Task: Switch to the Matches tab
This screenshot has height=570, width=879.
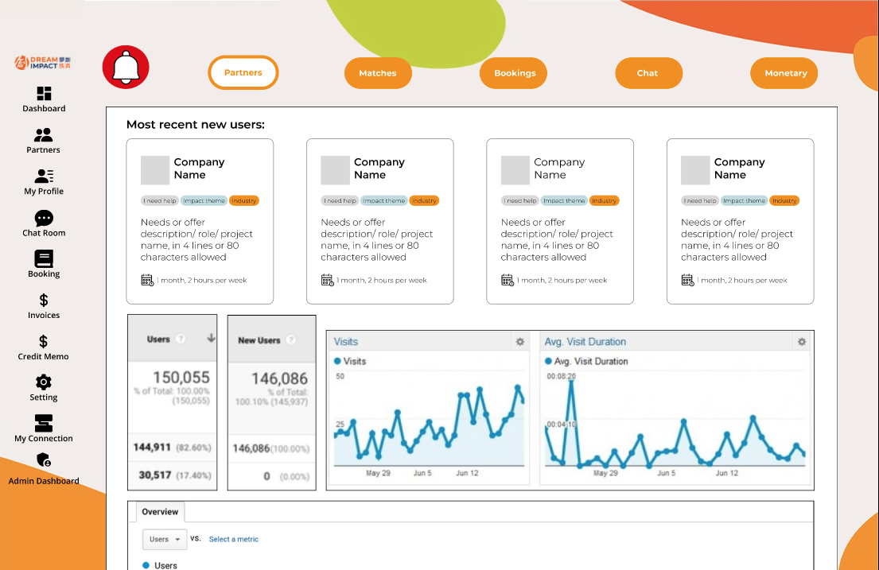Action: click(x=378, y=73)
